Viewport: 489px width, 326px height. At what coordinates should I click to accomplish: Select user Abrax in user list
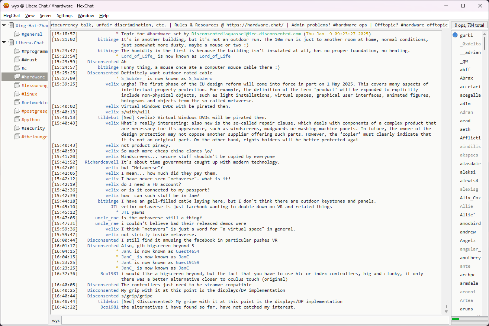click(466, 78)
